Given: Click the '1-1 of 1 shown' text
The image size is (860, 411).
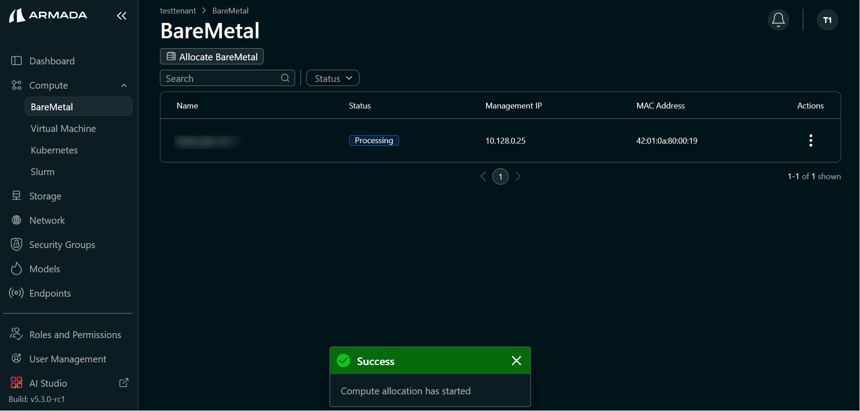Looking at the screenshot, I should (x=814, y=176).
